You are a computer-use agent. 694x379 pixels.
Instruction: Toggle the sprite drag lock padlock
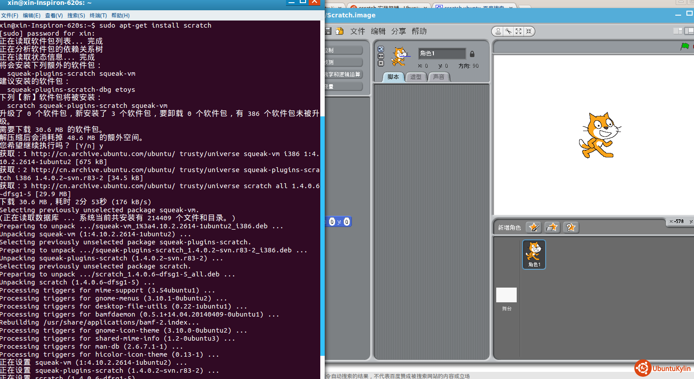tap(472, 54)
